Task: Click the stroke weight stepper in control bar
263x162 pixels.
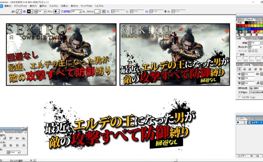Action: click(36, 11)
